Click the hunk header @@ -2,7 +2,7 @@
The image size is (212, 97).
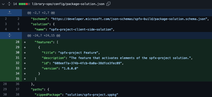click(x=41, y=13)
